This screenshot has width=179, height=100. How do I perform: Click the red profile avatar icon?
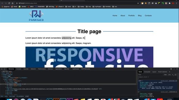tap(173, 3)
